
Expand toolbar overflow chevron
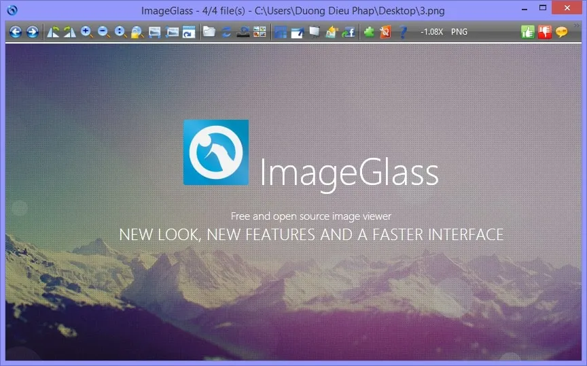click(x=577, y=25)
